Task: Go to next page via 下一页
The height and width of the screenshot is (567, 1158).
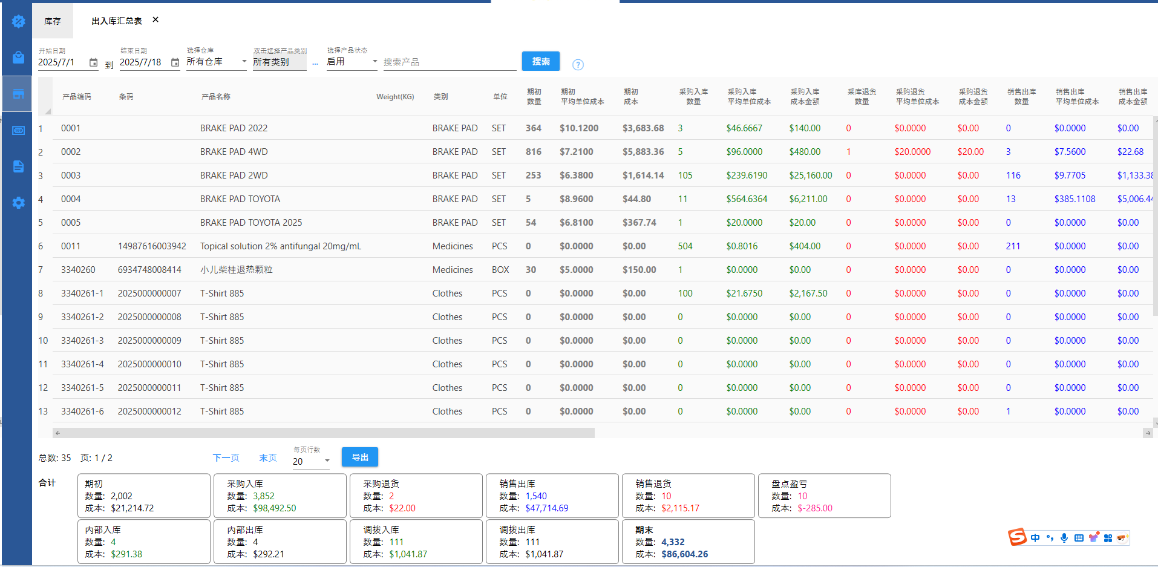Action: pos(226,458)
